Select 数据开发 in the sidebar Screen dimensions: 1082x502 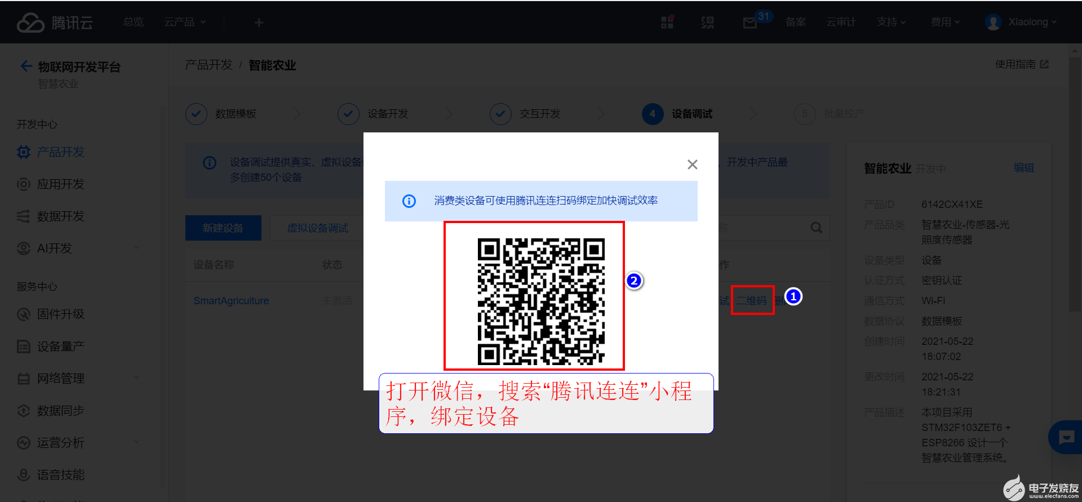pyautogui.click(x=60, y=216)
